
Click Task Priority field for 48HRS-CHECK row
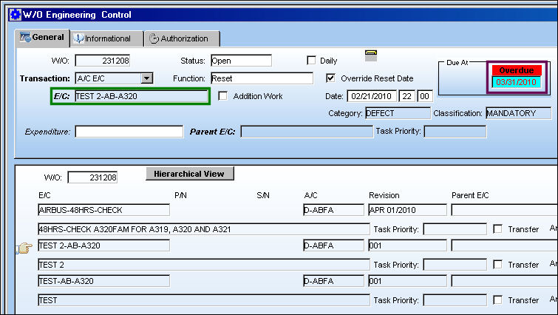455,229
